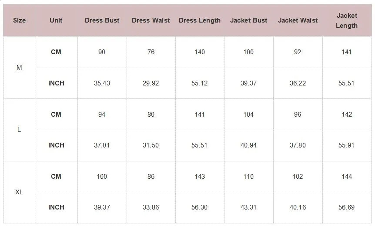The width and height of the screenshot is (375, 226).
Task: Click the Jacket Length column header
Action: tap(347, 20)
